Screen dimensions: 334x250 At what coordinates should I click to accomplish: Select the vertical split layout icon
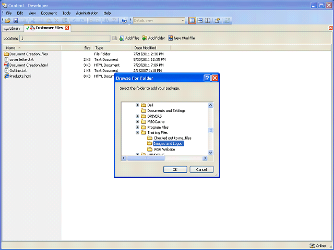point(208,20)
